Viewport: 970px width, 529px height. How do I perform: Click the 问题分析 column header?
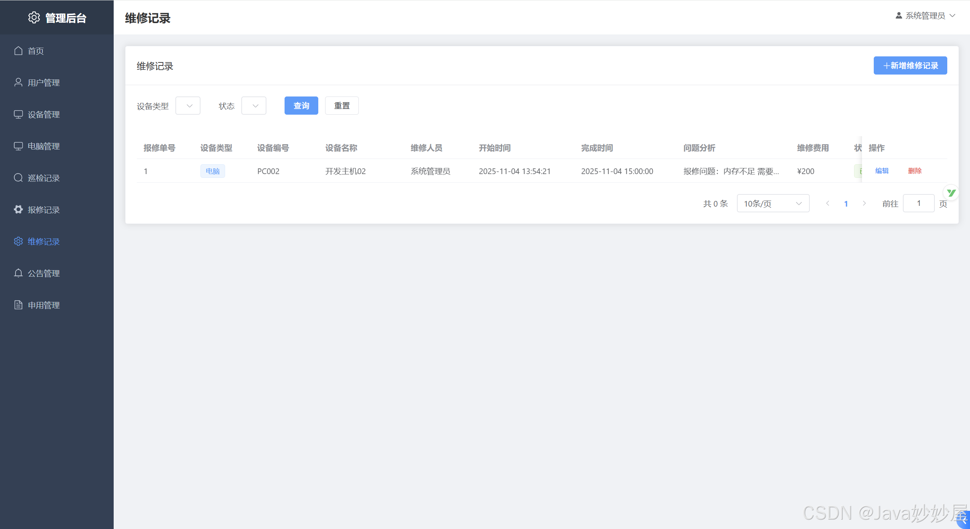(x=699, y=148)
